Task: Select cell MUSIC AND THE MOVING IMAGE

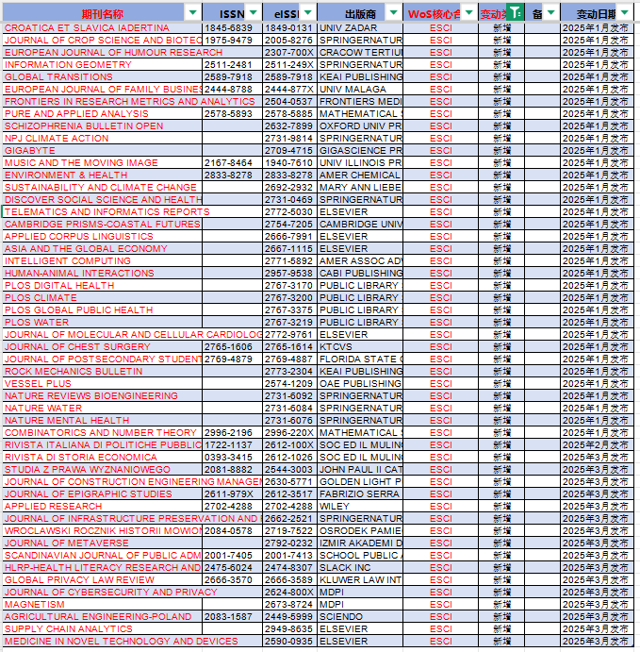Action: click(102, 163)
